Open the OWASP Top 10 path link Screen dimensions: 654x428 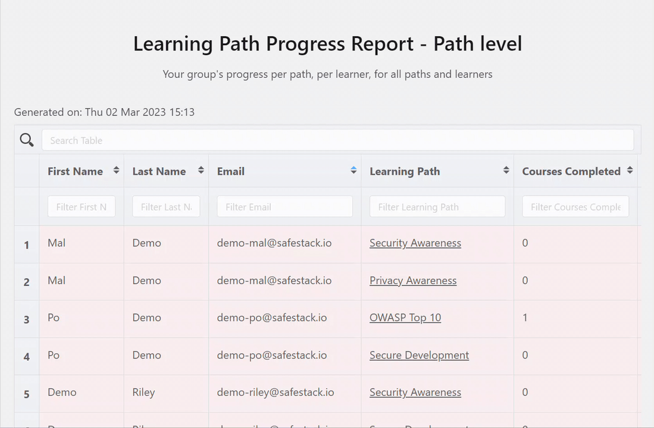(x=405, y=317)
